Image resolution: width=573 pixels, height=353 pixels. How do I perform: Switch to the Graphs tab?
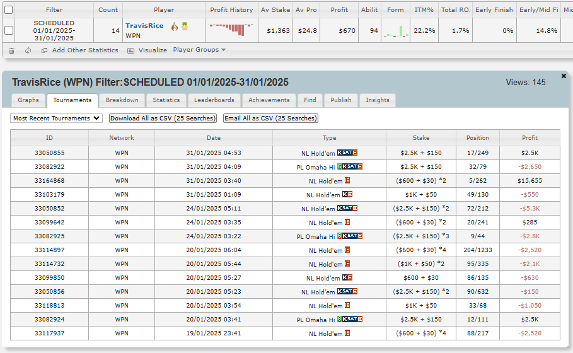[x=28, y=100]
